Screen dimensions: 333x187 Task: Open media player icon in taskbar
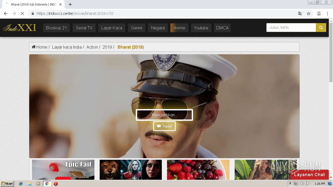point(38,184)
